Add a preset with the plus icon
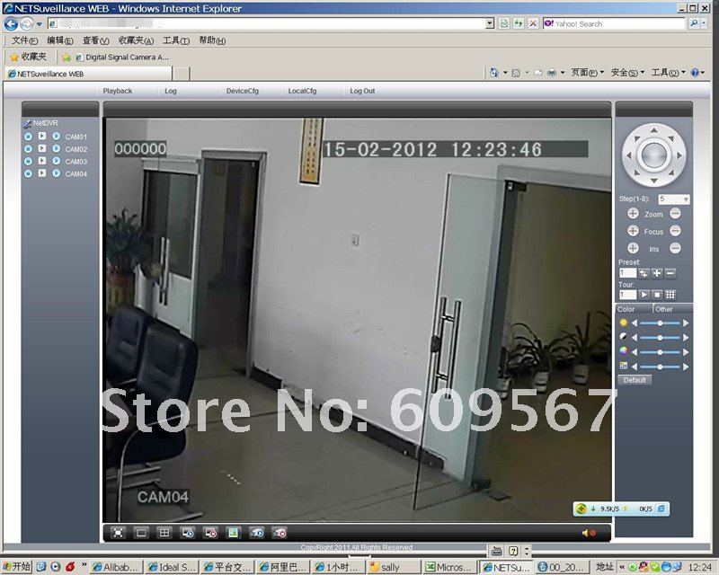Image resolution: width=719 pixels, height=575 pixels. pos(657,273)
